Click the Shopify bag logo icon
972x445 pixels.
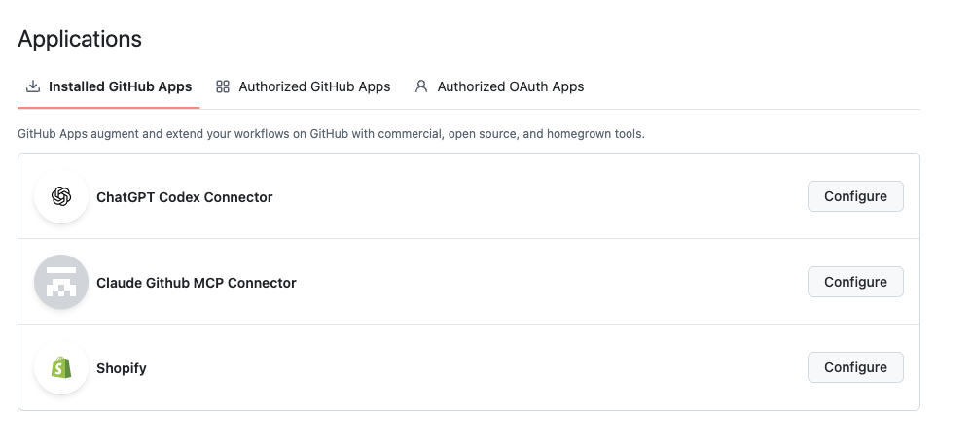click(61, 367)
